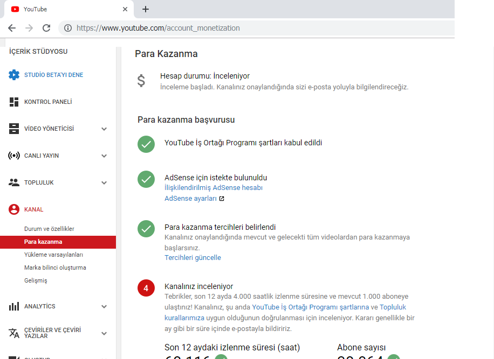Click İÇERİK STÜDYOSU sidebar heading
This screenshot has height=359, width=494.
(x=38, y=52)
